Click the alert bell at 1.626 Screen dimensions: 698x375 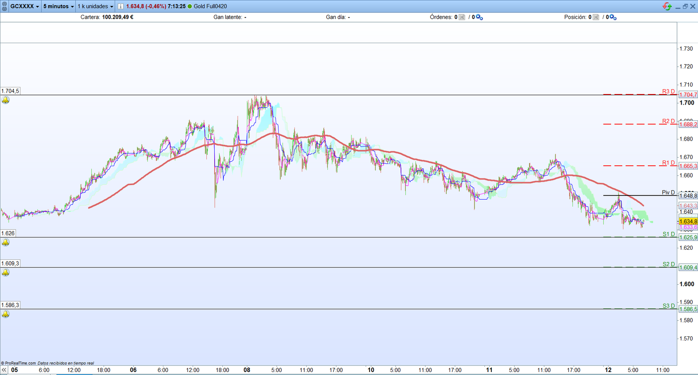pyautogui.click(x=6, y=243)
